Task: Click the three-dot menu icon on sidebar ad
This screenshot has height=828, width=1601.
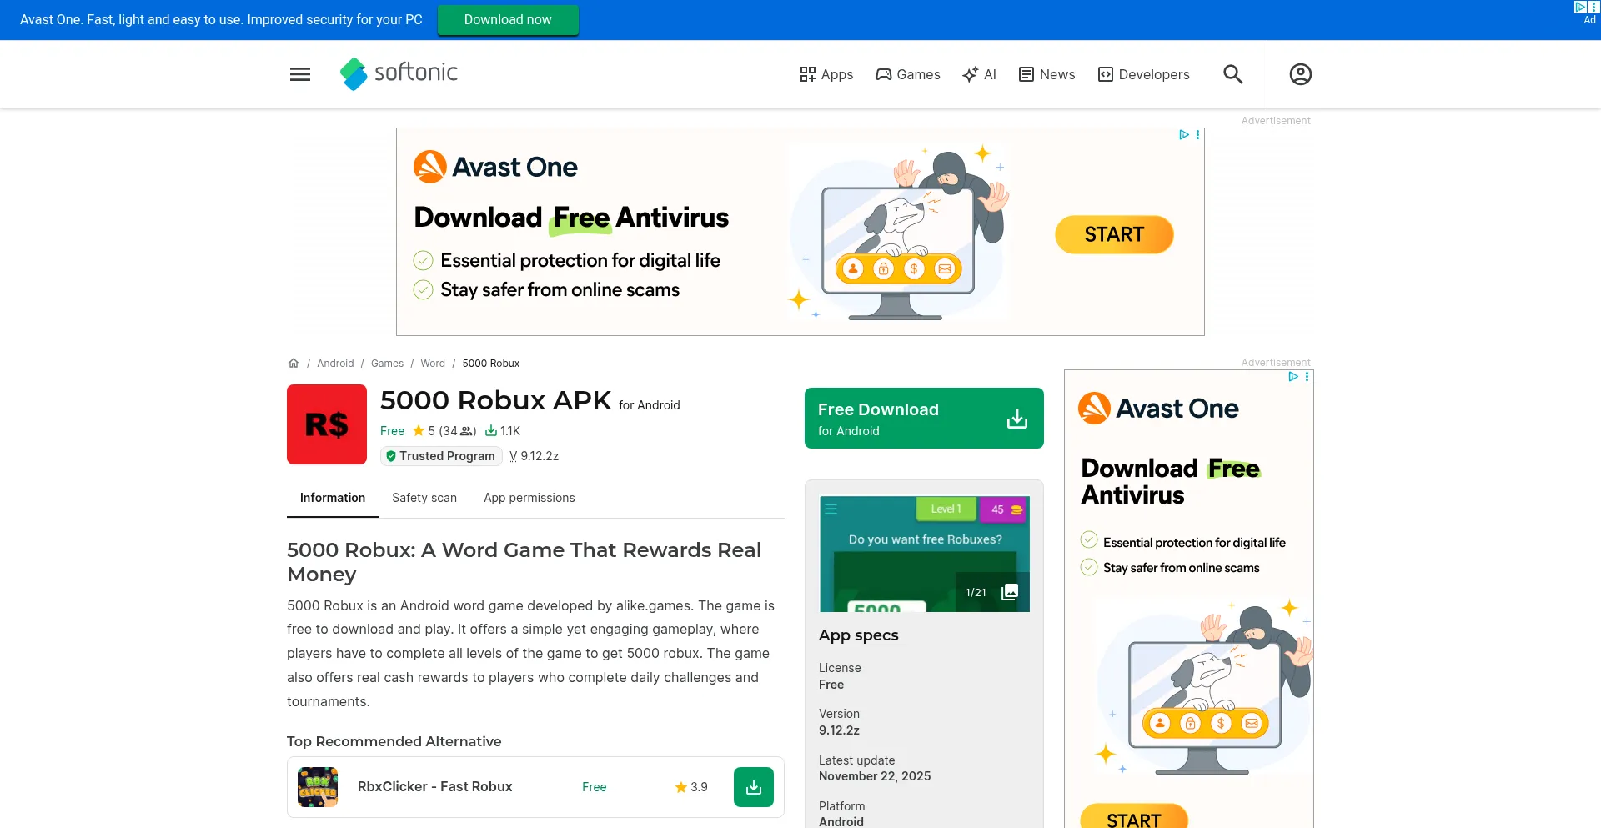Action: click(1307, 377)
